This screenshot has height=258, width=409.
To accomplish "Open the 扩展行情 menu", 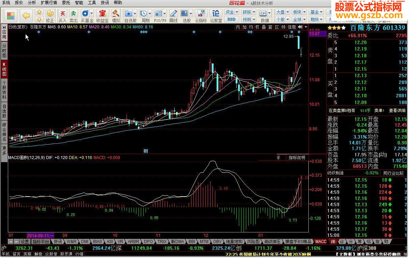I will [x=49, y=3].
